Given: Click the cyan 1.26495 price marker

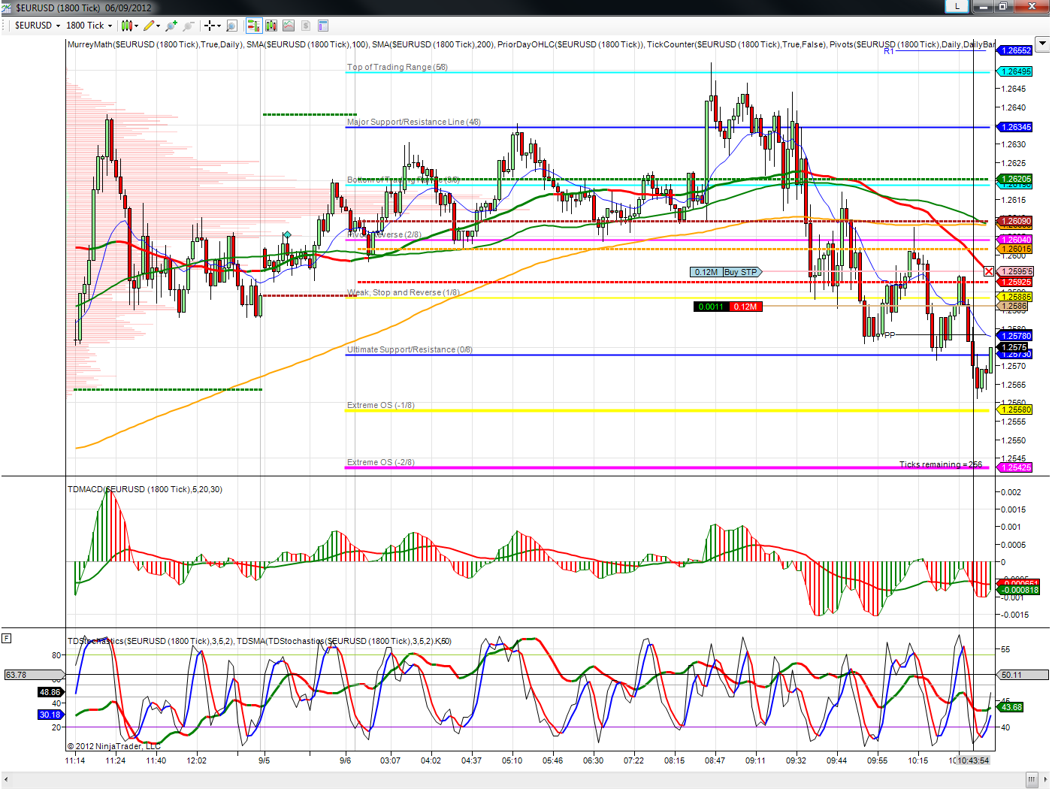Looking at the screenshot, I should 1015,71.
